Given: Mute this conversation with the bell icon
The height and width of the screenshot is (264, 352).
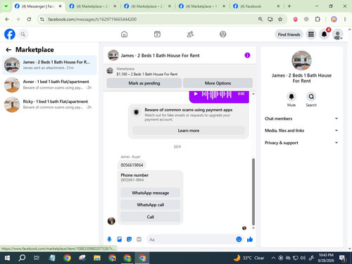Looking at the screenshot, I should coord(291,96).
